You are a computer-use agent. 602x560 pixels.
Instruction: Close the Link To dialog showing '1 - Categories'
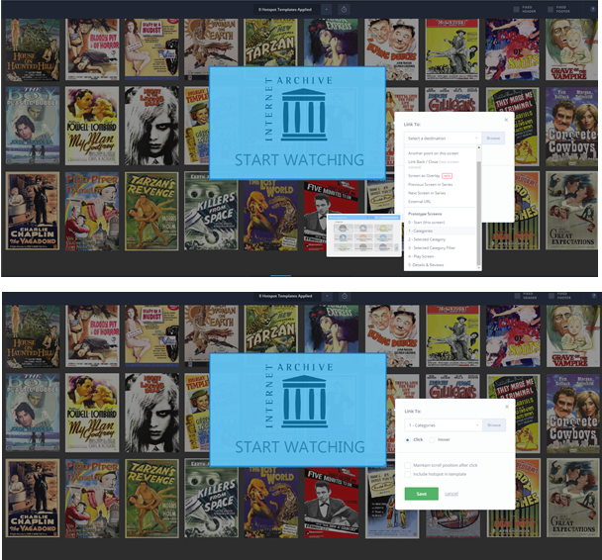pos(507,407)
